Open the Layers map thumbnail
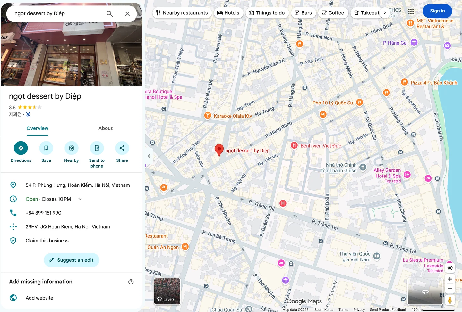Screen dimensions: 462x312 tap(167, 291)
